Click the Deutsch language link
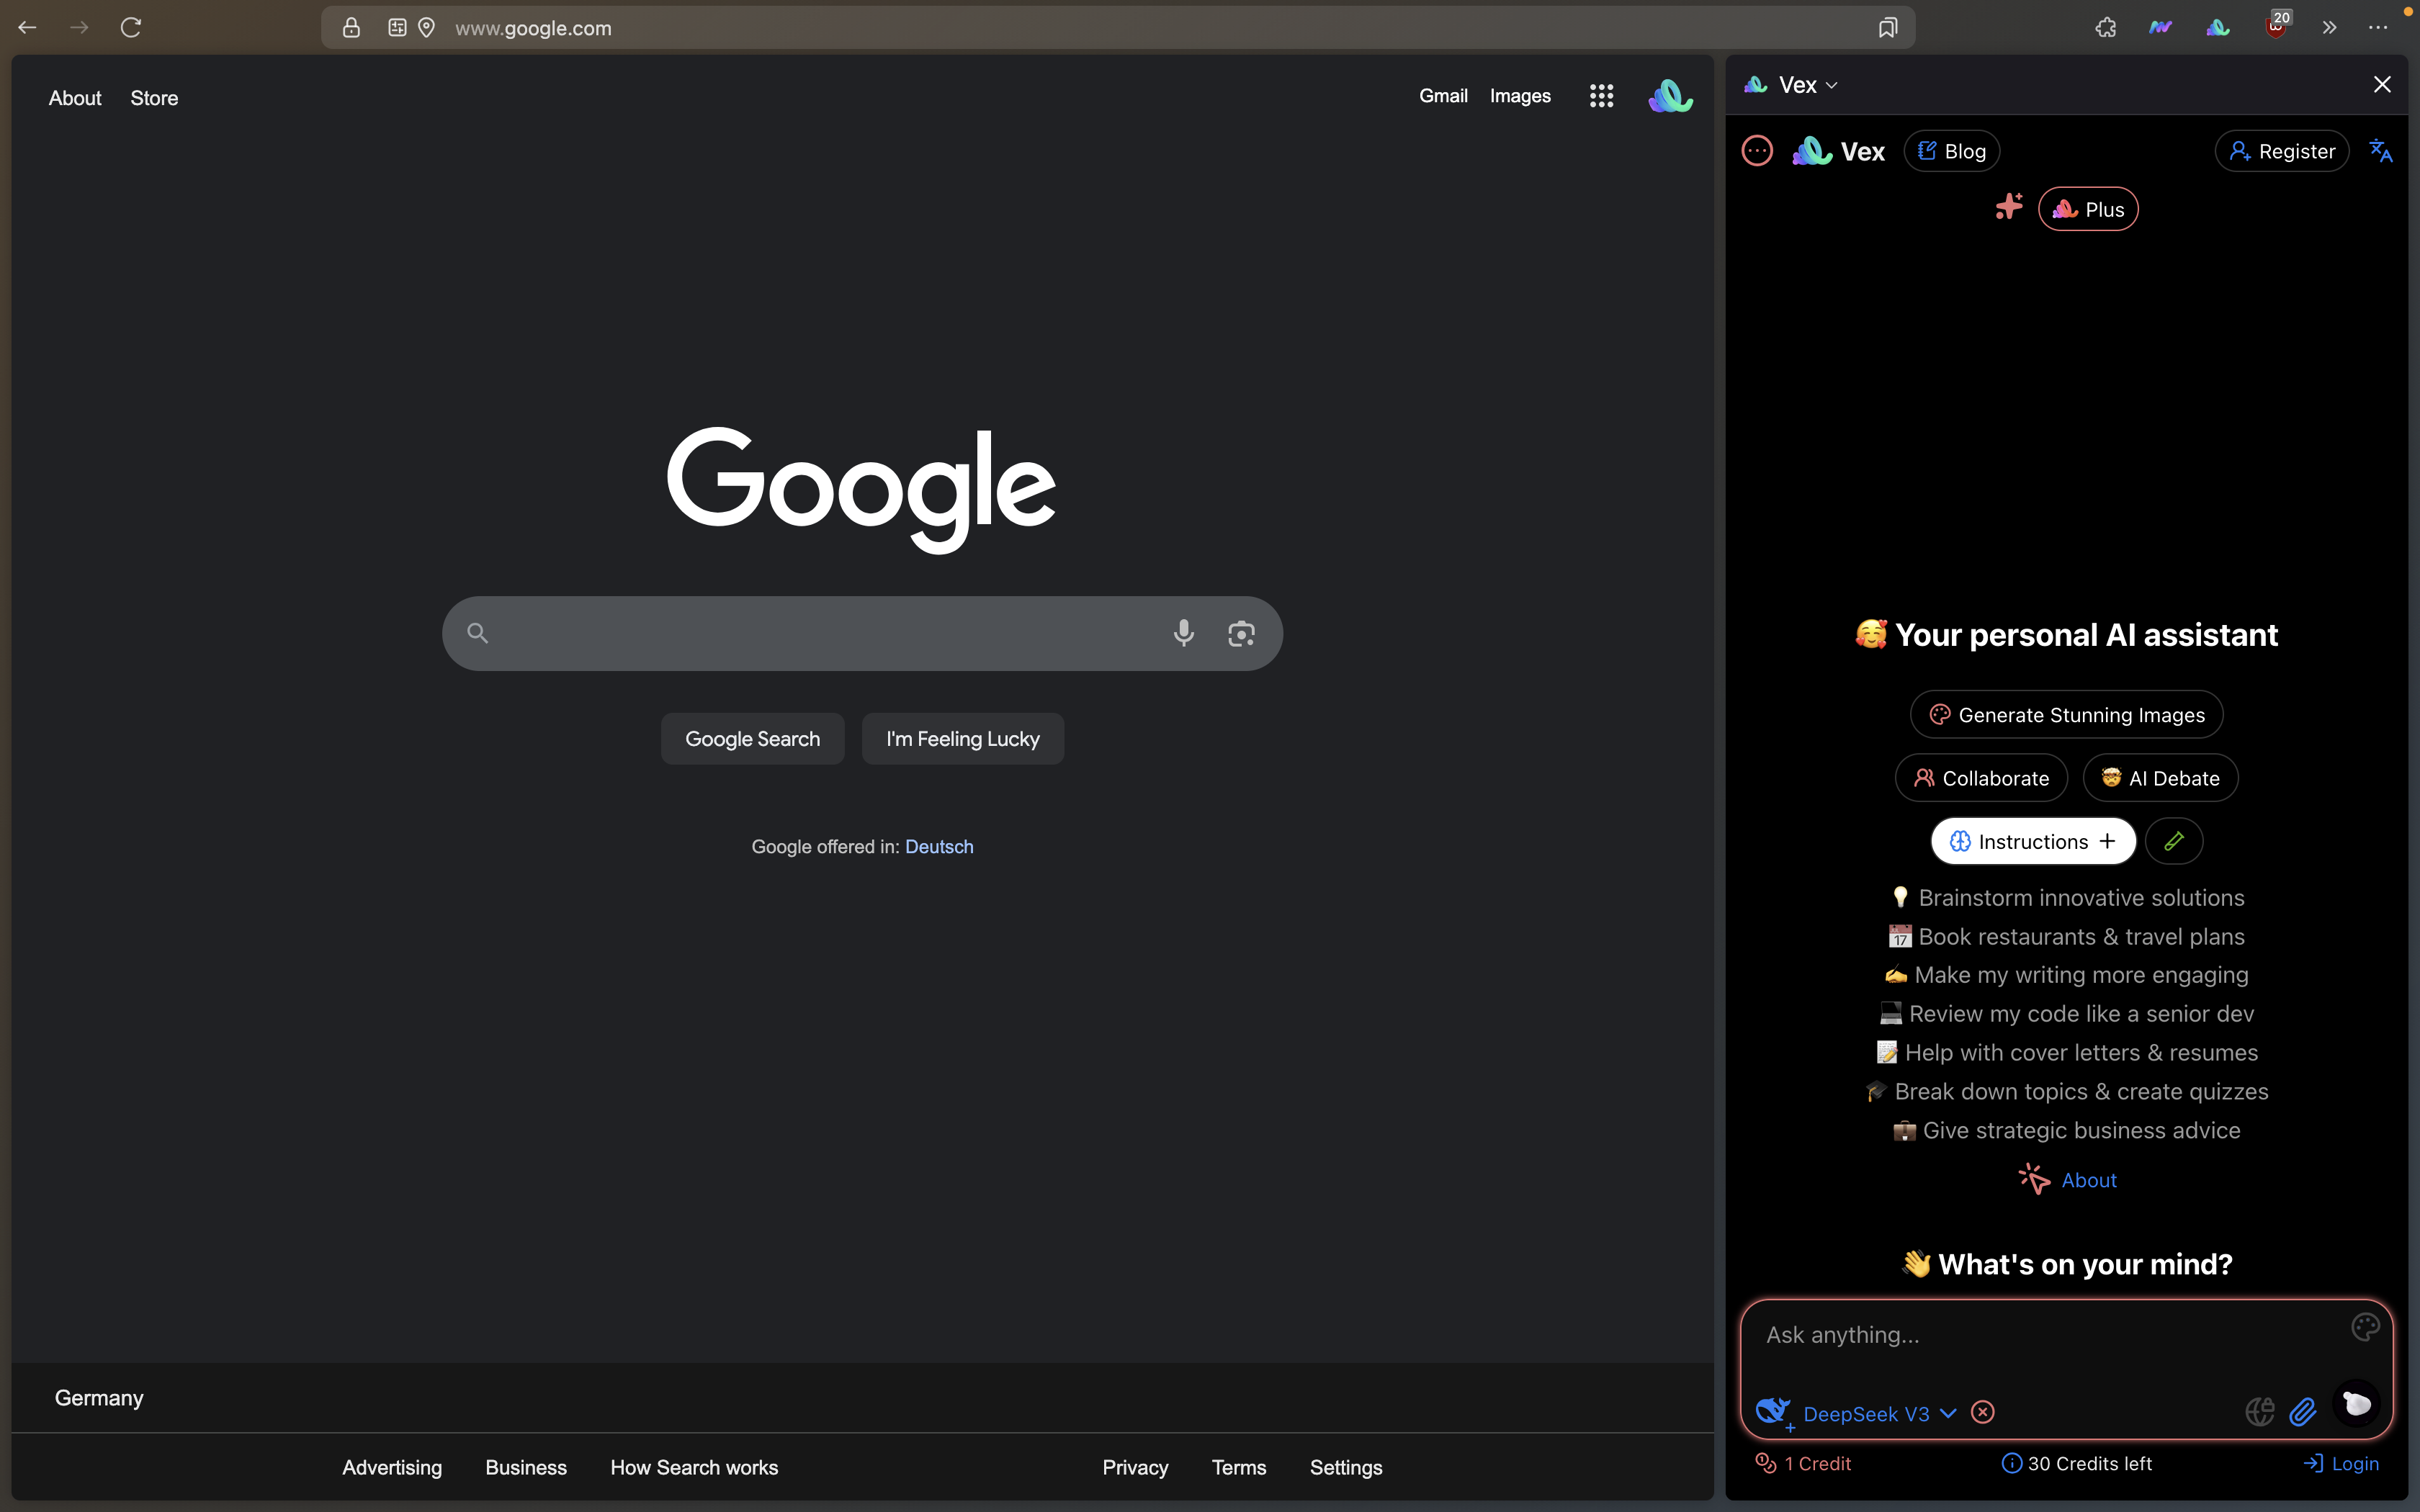This screenshot has height=1512, width=2420. tap(939, 846)
